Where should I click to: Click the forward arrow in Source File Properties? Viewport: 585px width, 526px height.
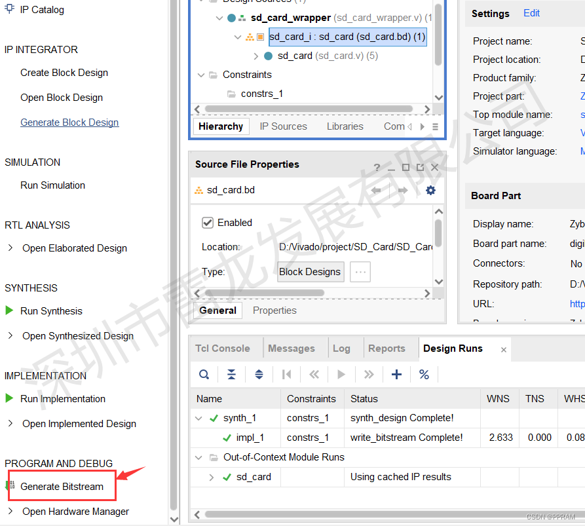click(403, 191)
